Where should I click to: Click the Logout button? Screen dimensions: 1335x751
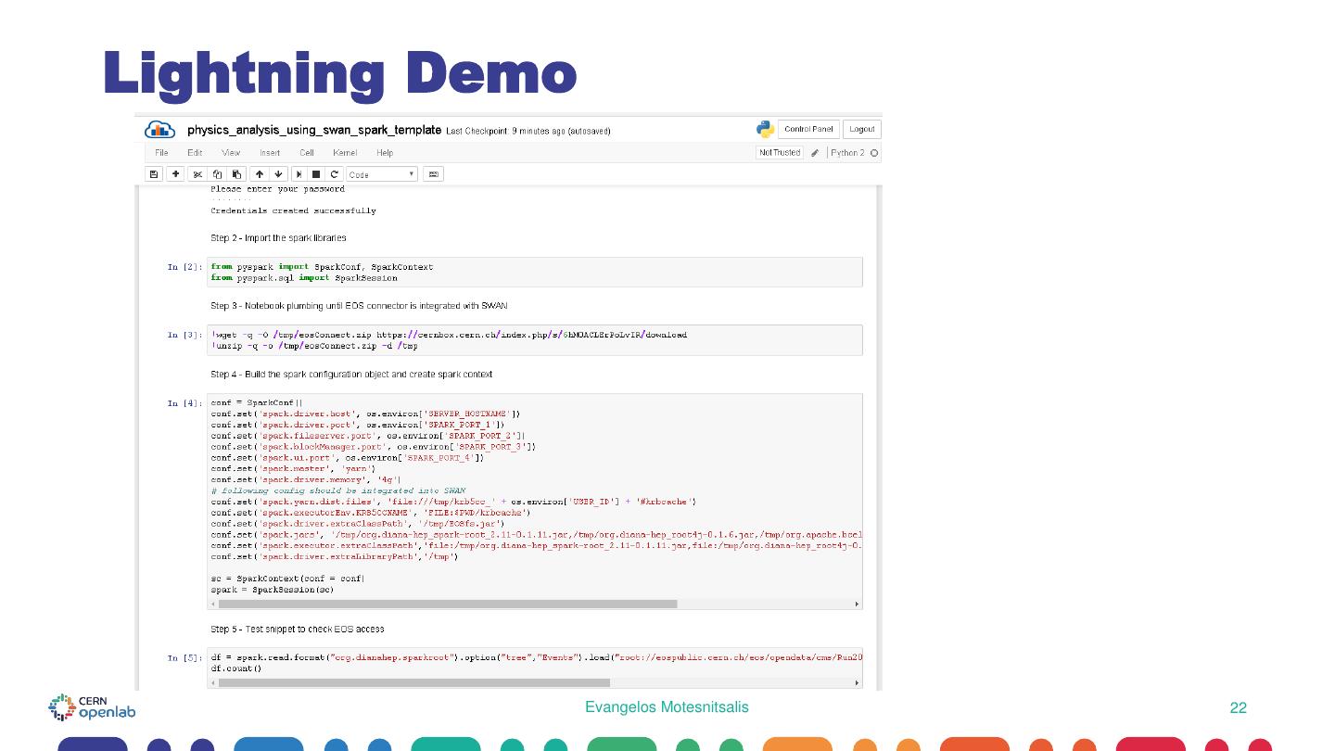(862, 130)
